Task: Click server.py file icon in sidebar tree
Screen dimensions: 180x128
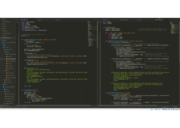Action: click(5, 82)
